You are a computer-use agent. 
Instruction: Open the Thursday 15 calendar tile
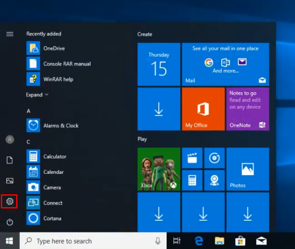159,64
